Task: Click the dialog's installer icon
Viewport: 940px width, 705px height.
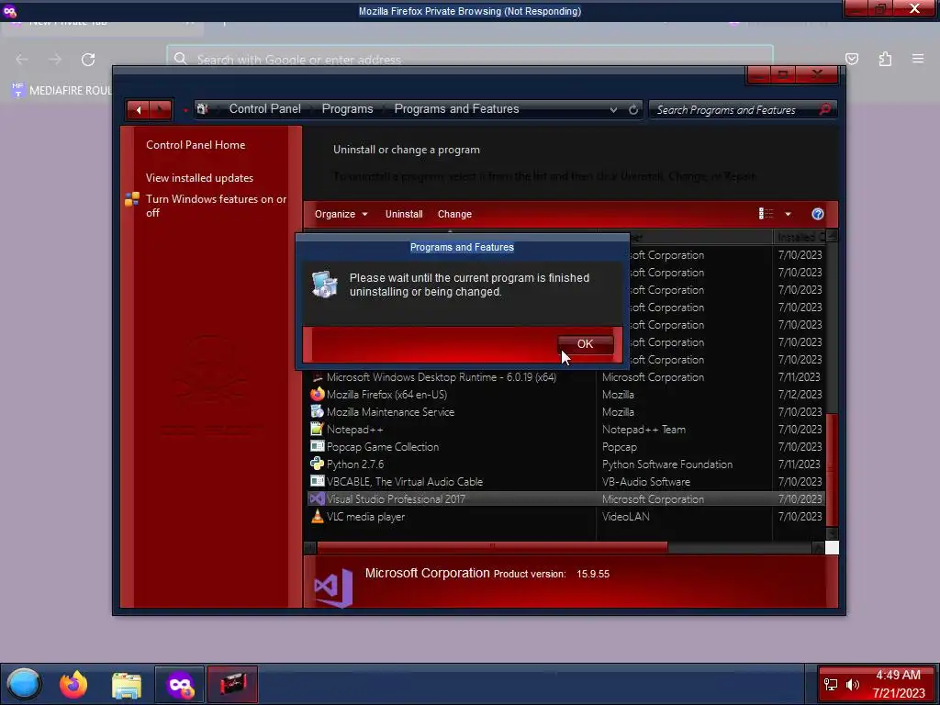Action: point(324,285)
